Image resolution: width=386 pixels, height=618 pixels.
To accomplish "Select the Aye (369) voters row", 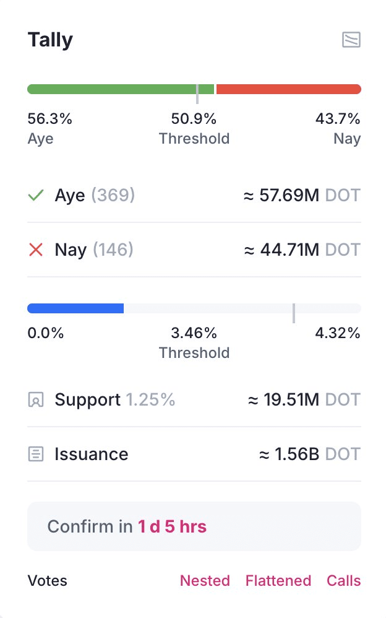I will pos(194,195).
